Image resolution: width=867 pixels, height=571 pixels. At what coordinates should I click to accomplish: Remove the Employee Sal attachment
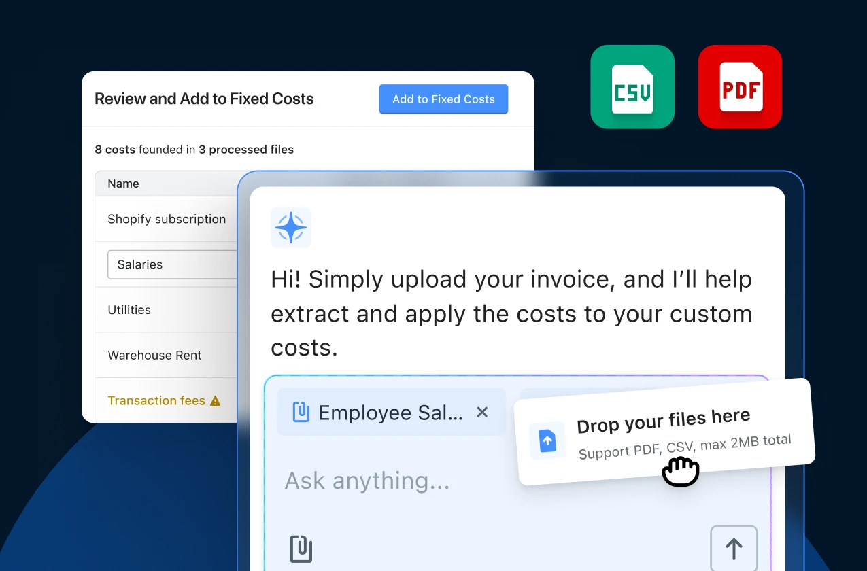click(x=482, y=412)
